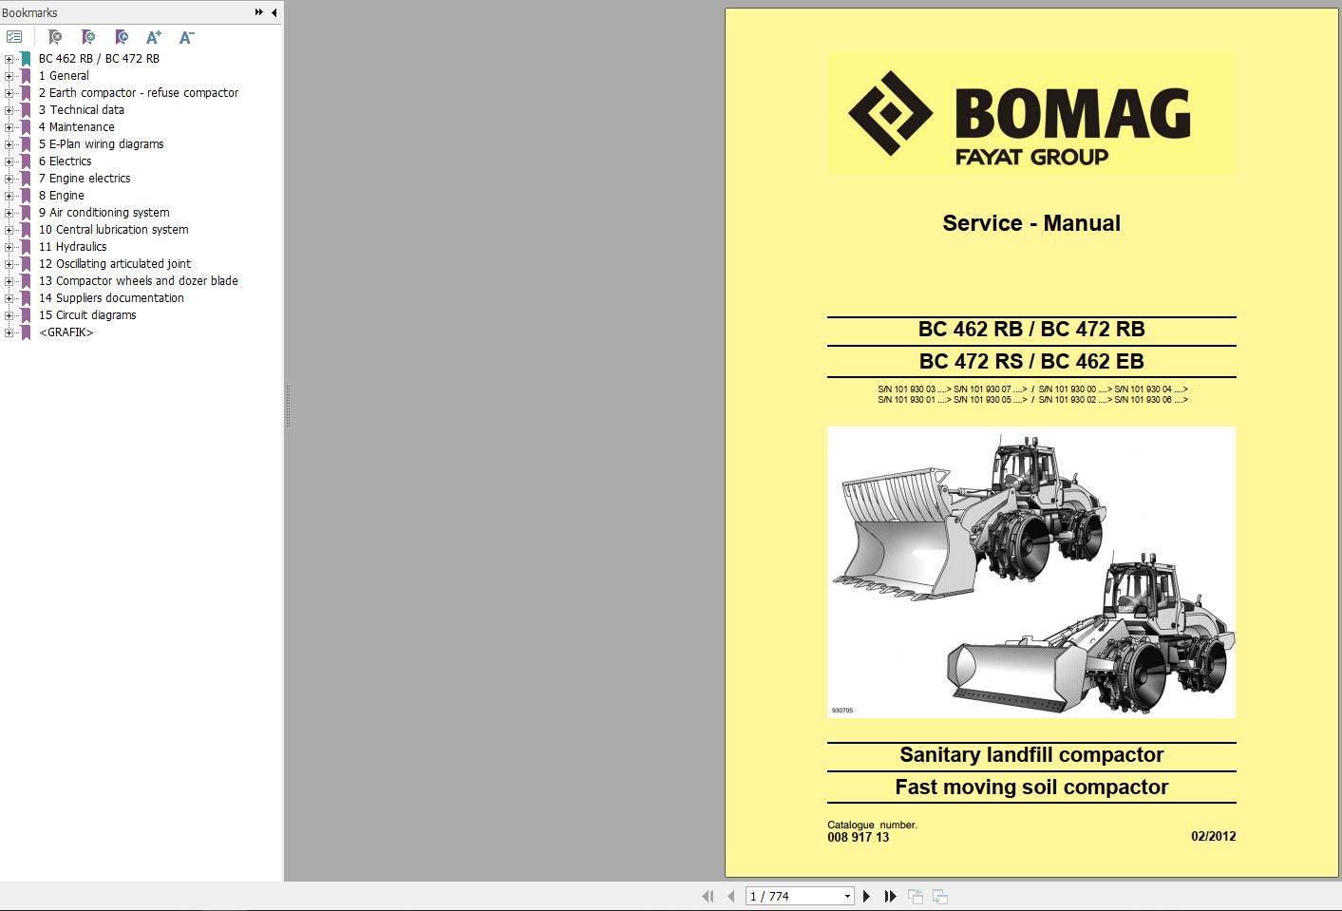
Task: Collapse the Bookmarks panel with left arrow
Action: (274, 12)
